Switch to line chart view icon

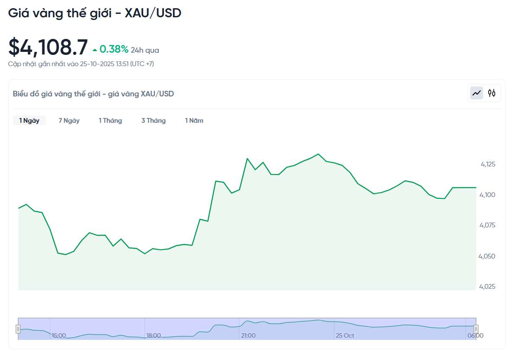coord(477,93)
